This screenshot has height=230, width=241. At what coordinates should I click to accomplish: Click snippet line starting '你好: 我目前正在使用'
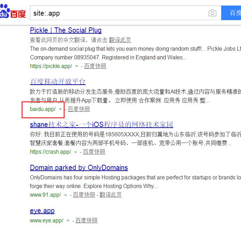coord(135,135)
